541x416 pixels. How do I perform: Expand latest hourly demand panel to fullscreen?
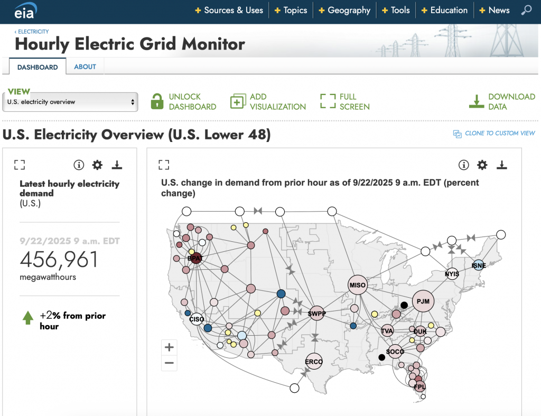20,165
